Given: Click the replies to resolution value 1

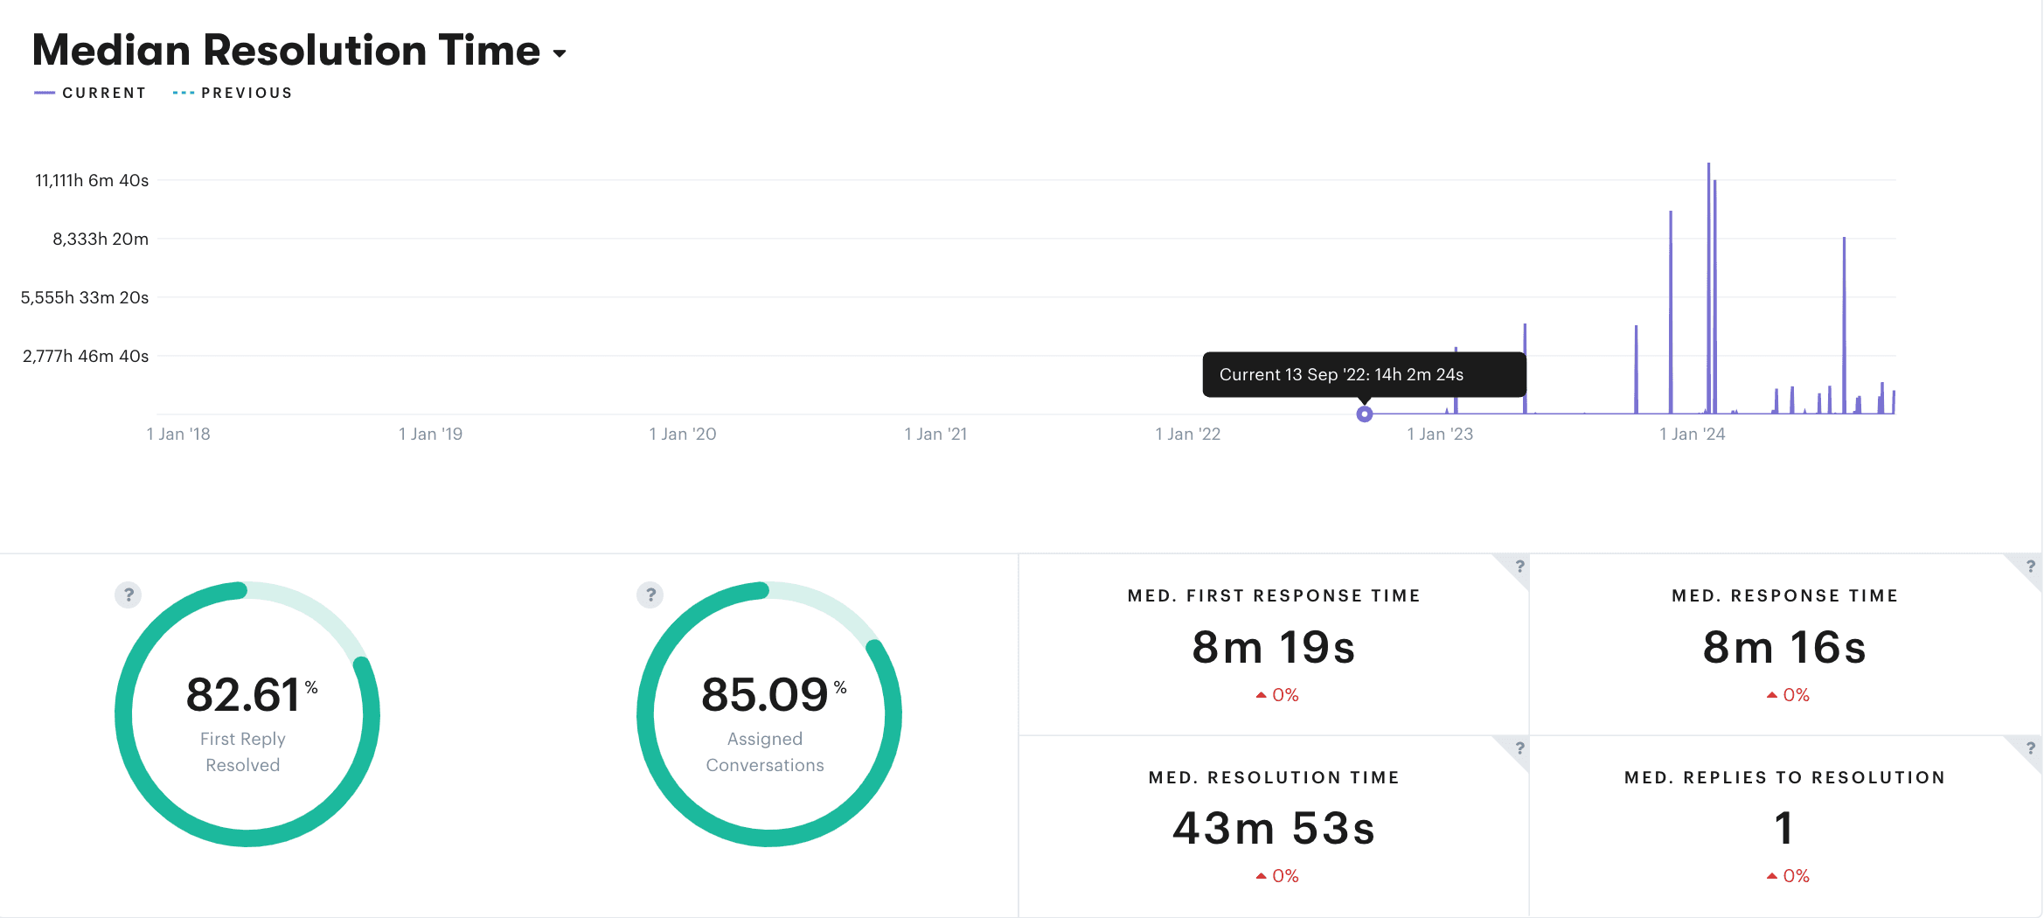Looking at the screenshot, I should point(1783,829).
